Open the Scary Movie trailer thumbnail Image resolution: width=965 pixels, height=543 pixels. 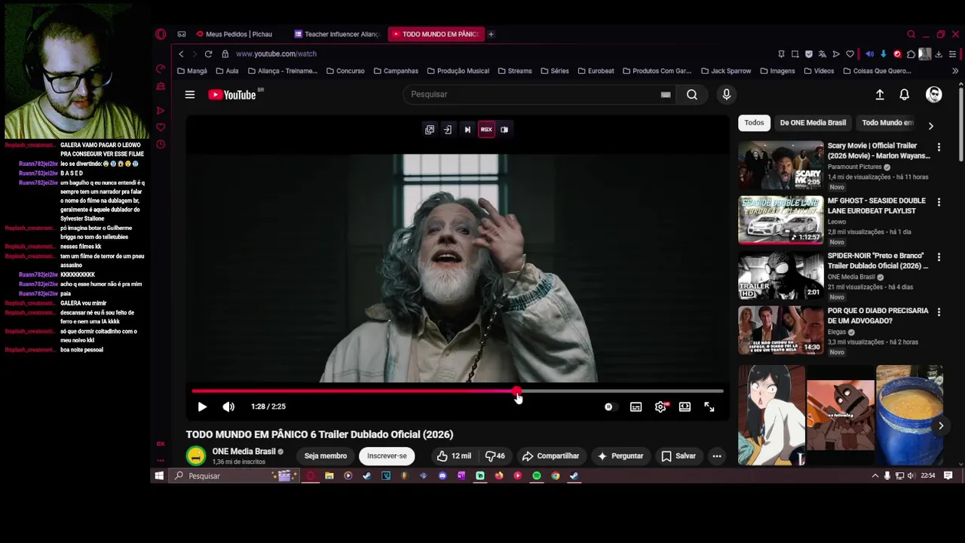pyautogui.click(x=781, y=165)
